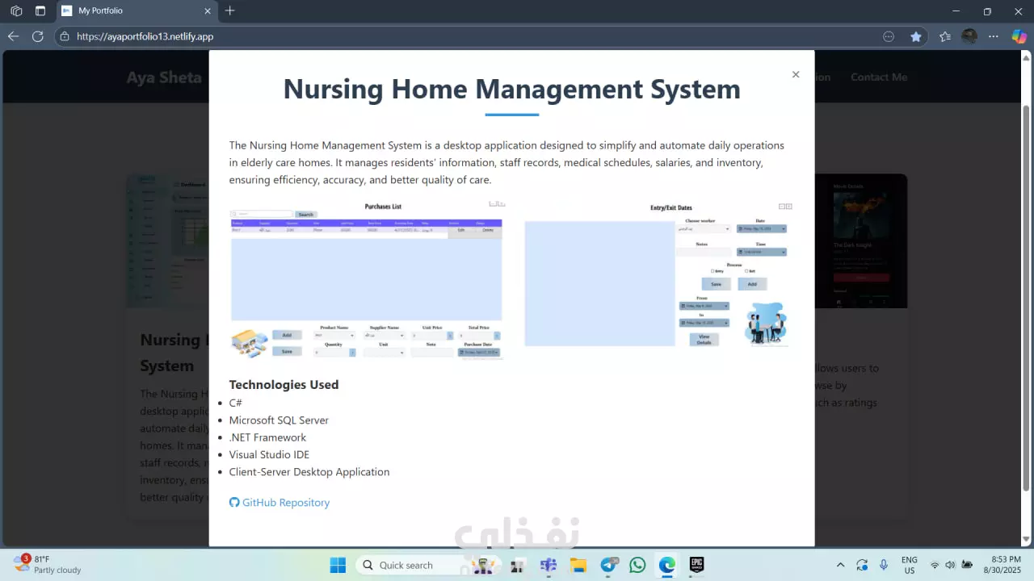Expand the hidden system tray icons
The height and width of the screenshot is (581, 1034).
click(840, 565)
